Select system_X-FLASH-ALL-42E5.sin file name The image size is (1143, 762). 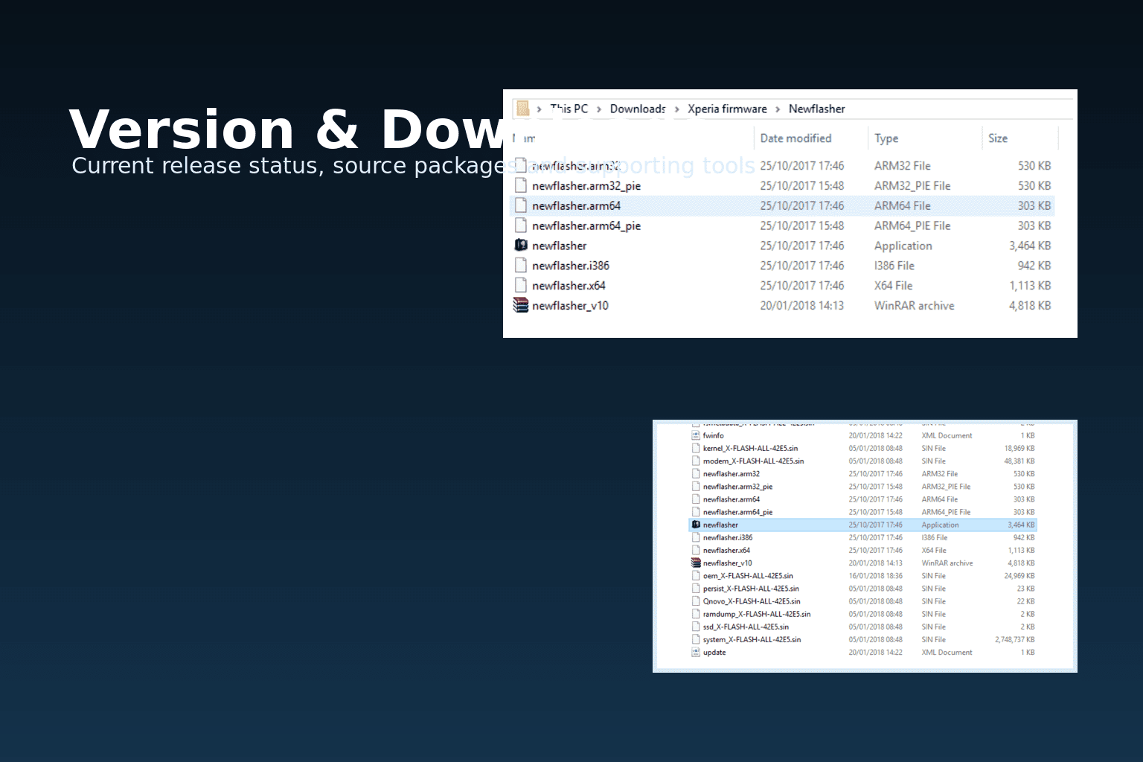click(752, 640)
